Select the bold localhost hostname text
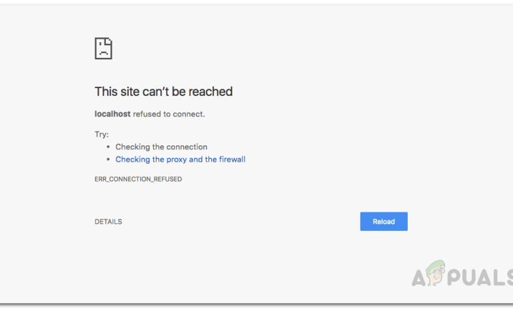The width and height of the screenshot is (513, 309). (x=112, y=114)
